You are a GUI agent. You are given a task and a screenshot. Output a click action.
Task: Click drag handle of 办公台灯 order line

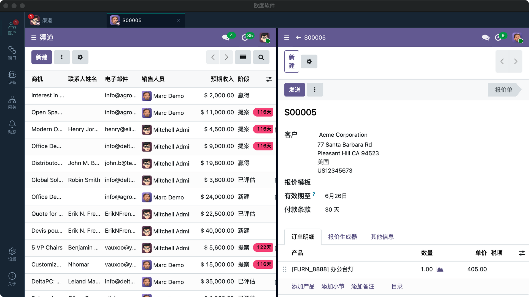[285, 269]
